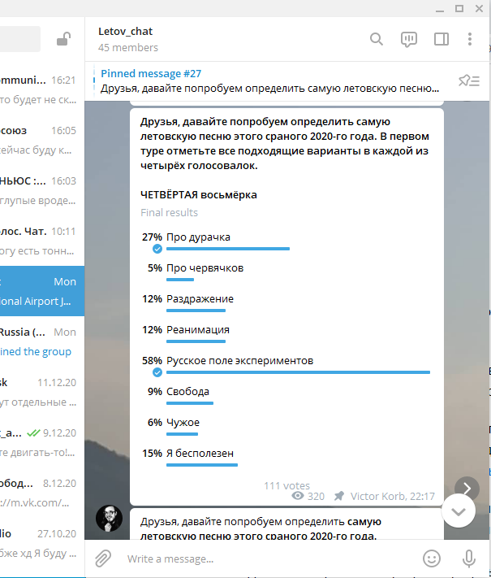Screen dimensions: 491x578
Task: Open the sender's avatar photo
Action: pos(109,518)
